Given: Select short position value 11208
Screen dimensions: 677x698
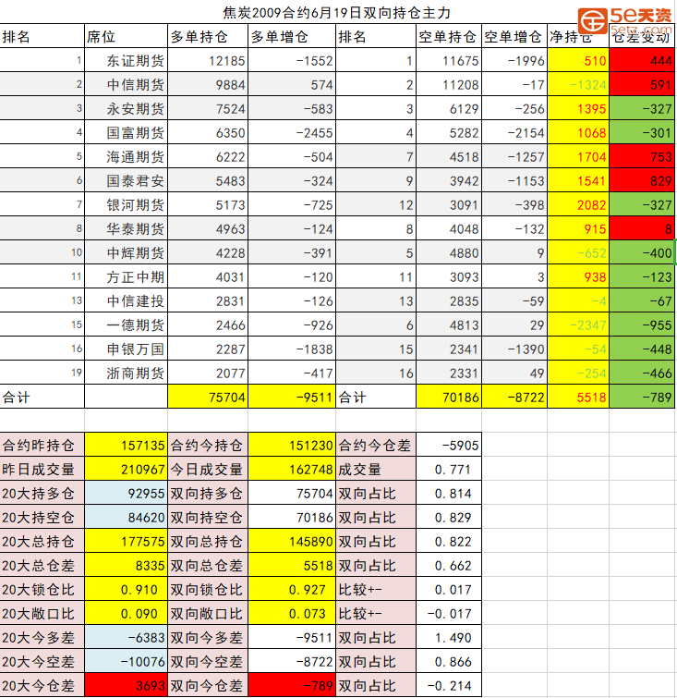Looking at the screenshot, I should click(x=449, y=84).
